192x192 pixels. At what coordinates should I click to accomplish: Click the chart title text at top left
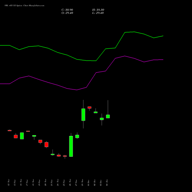coord(24,6)
